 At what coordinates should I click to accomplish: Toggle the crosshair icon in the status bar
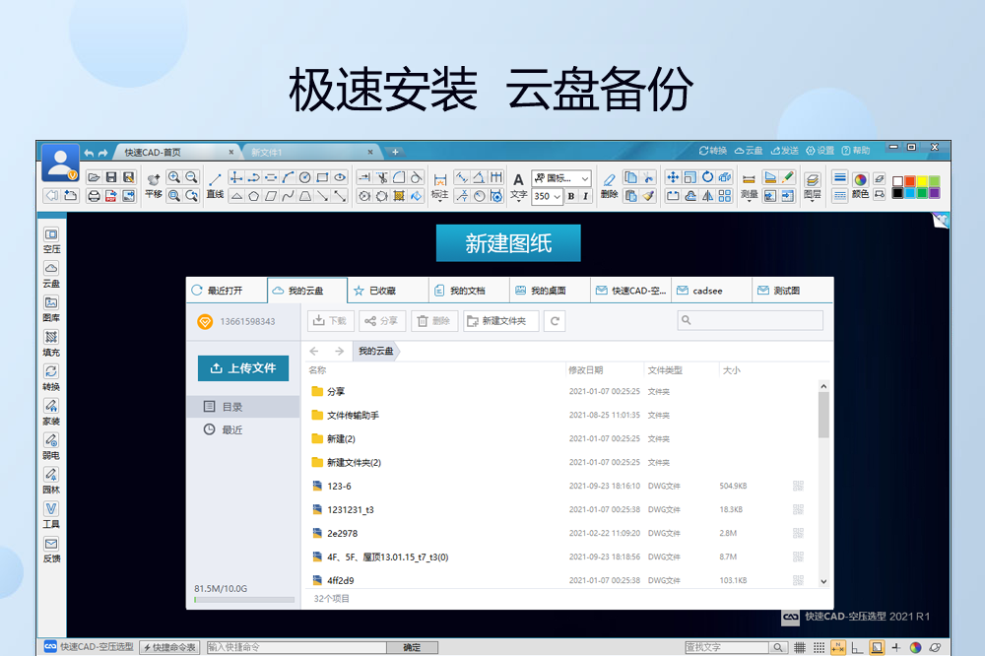tap(896, 647)
